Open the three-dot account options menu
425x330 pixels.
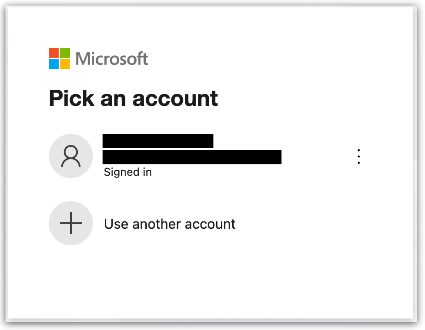(x=359, y=156)
